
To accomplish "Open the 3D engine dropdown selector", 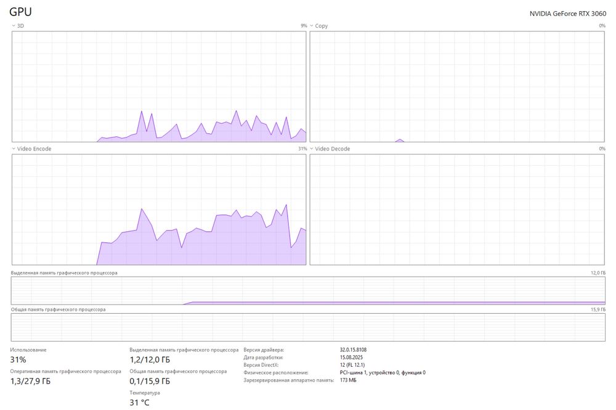I will [18, 26].
